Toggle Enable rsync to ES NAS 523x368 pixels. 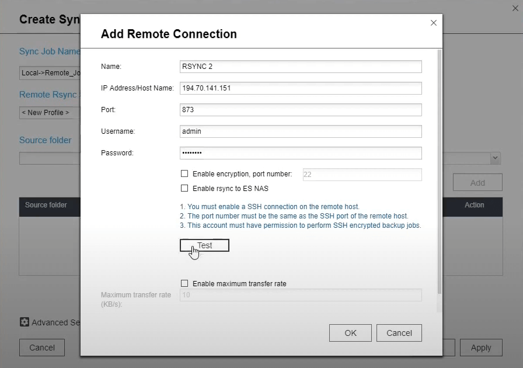[x=184, y=188]
